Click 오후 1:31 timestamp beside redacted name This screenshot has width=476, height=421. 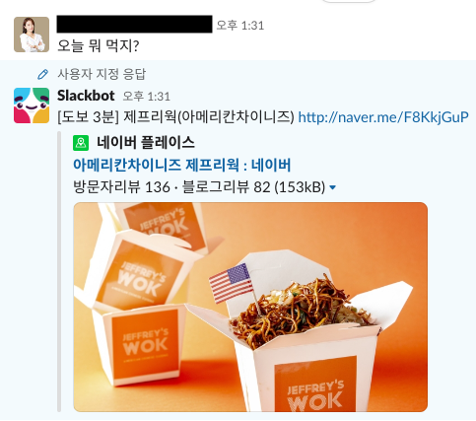tap(240, 26)
